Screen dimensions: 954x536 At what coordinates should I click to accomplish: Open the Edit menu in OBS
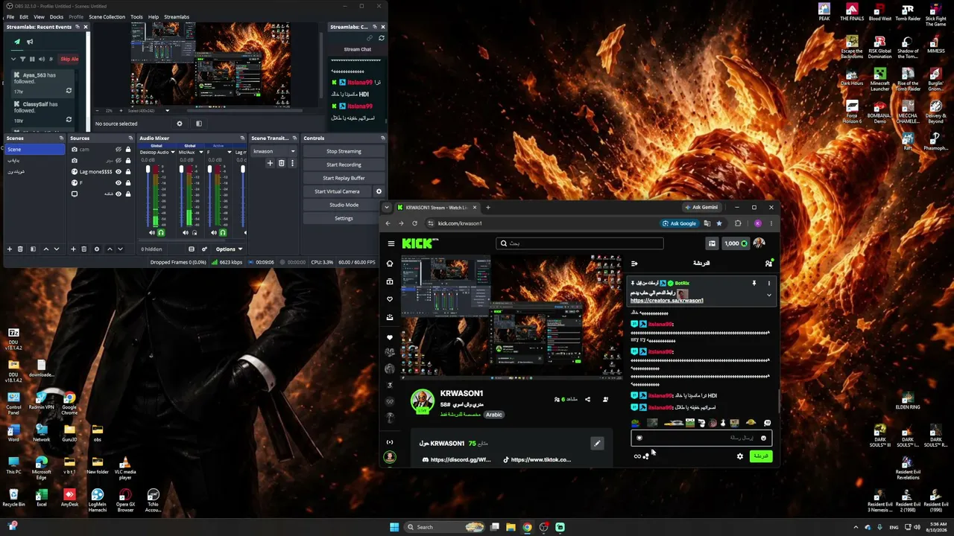pyautogui.click(x=24, y=16)
